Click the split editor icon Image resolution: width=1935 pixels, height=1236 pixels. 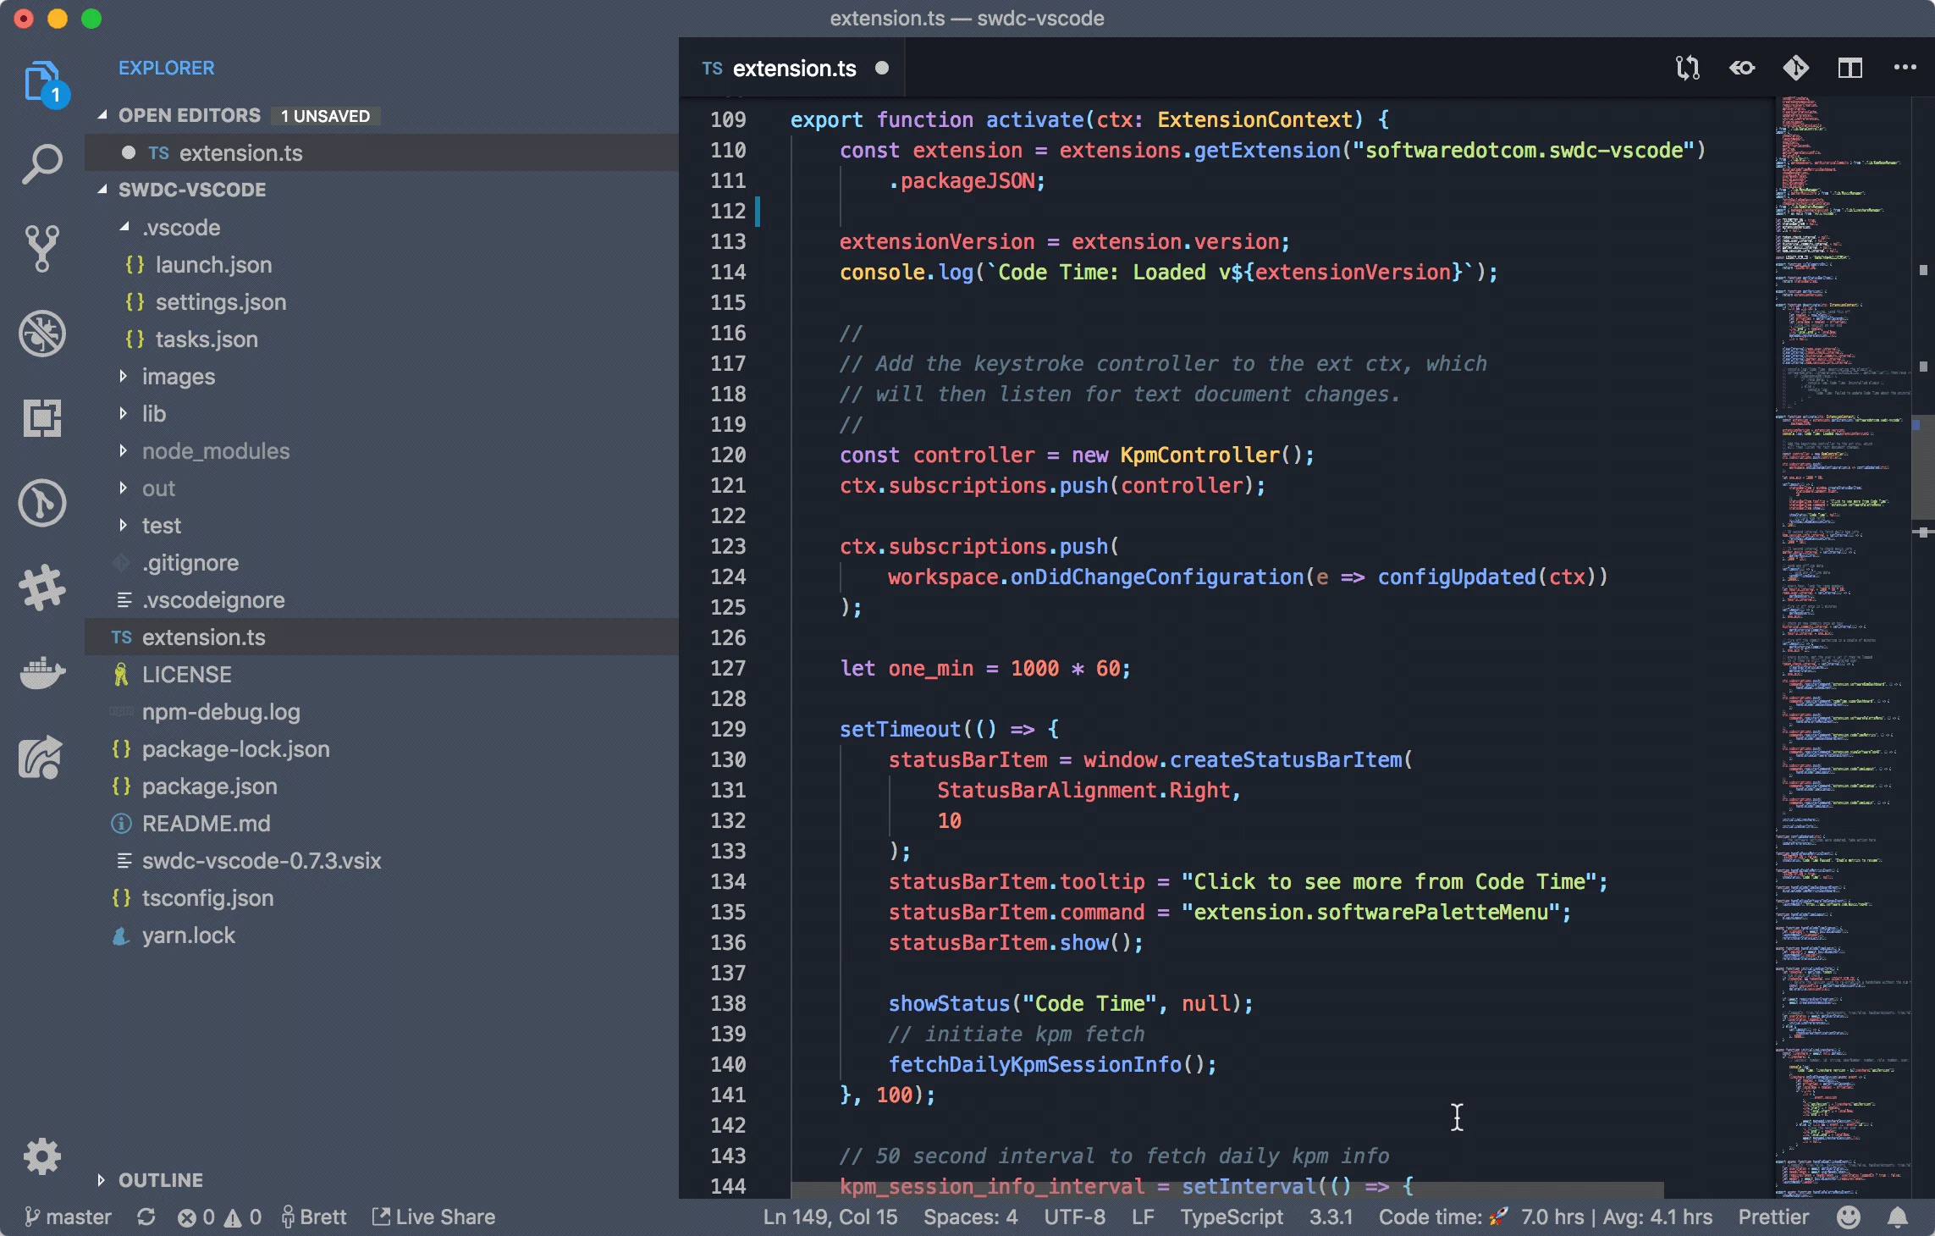click(1850, 68)
